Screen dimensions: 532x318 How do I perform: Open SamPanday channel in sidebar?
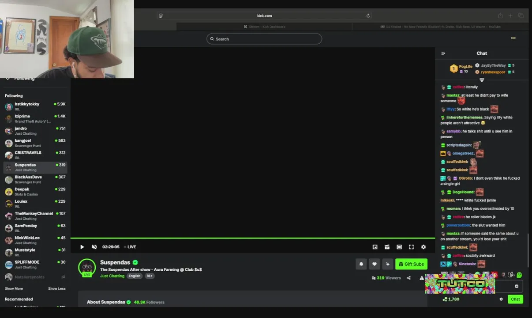35,228
